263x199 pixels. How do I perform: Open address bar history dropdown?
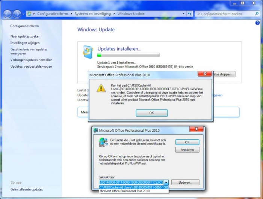183,14
